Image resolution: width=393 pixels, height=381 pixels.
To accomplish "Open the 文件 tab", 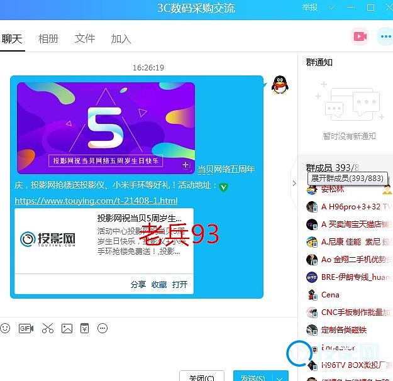I will [x=85, y=39].
